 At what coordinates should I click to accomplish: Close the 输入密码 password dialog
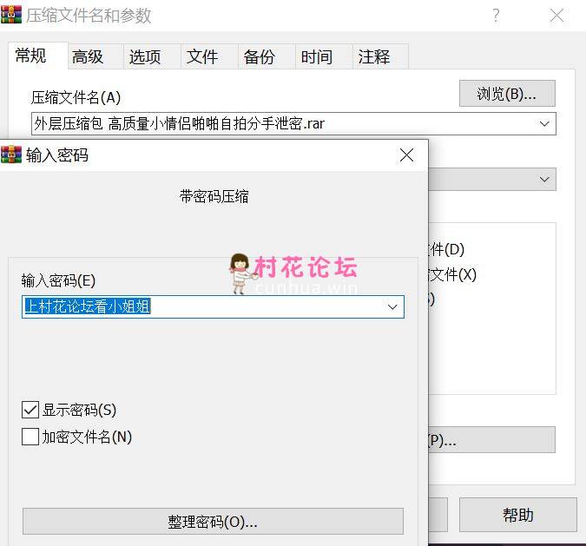(x=406, y=155)
